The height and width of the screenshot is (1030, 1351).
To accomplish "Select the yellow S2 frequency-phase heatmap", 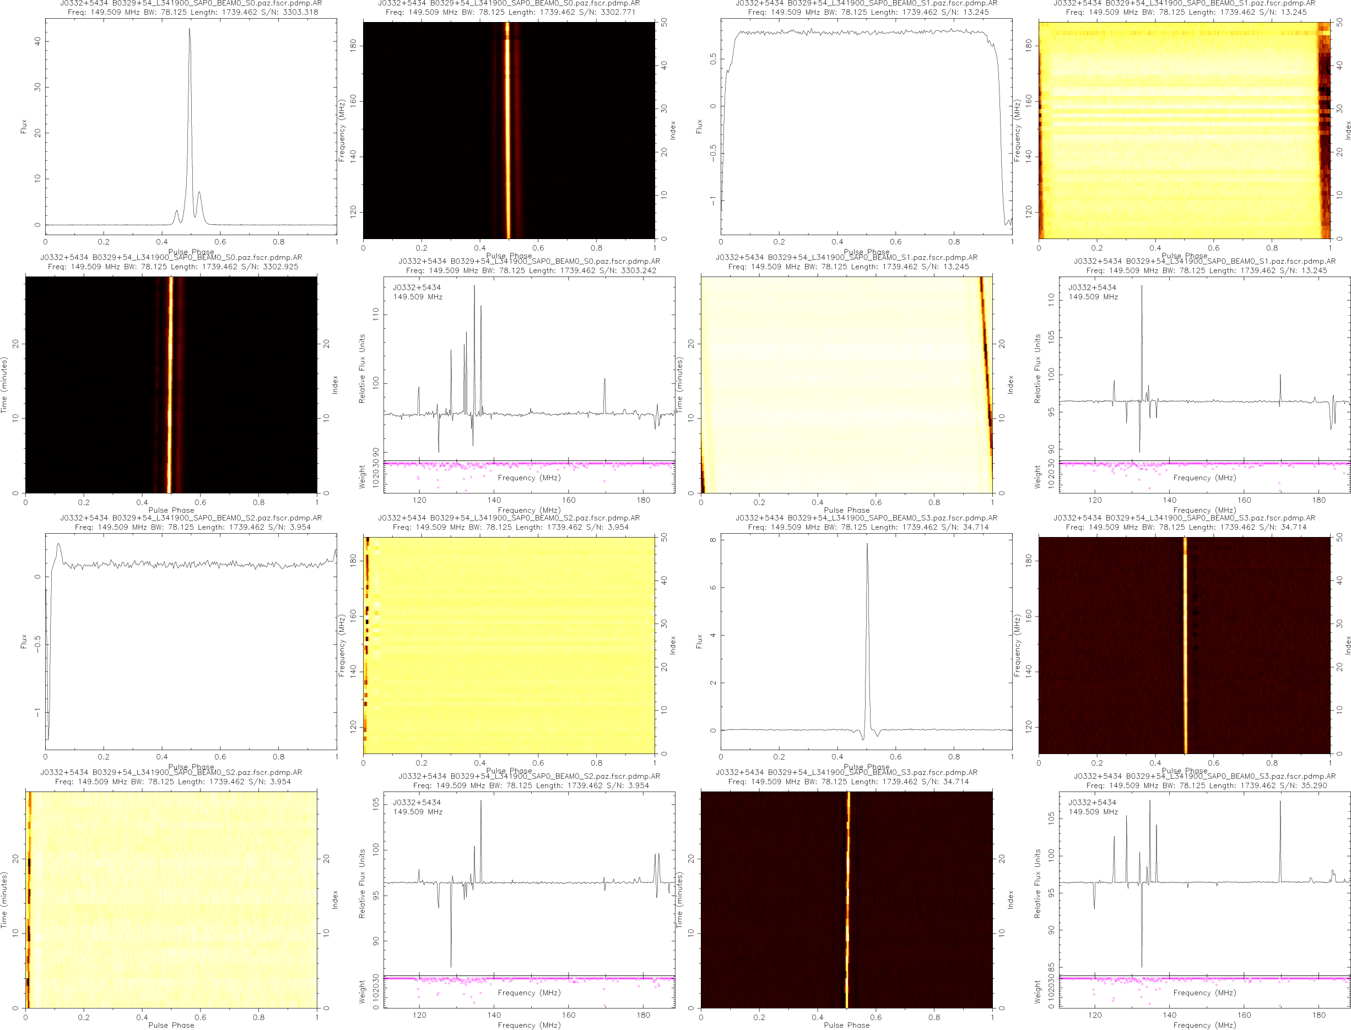I will 509,645.
